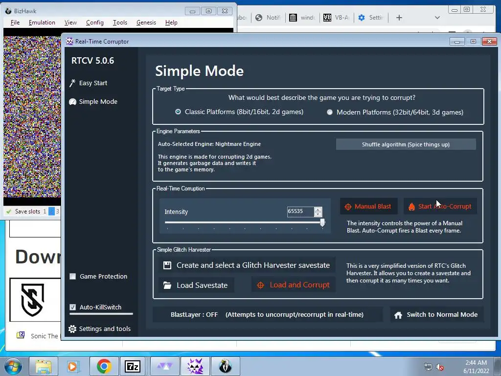Viewport: 501px width, 376px height.
Task: Click the RTCV taskbar icon
Action: pyautogui.click(x=195, y=366)
